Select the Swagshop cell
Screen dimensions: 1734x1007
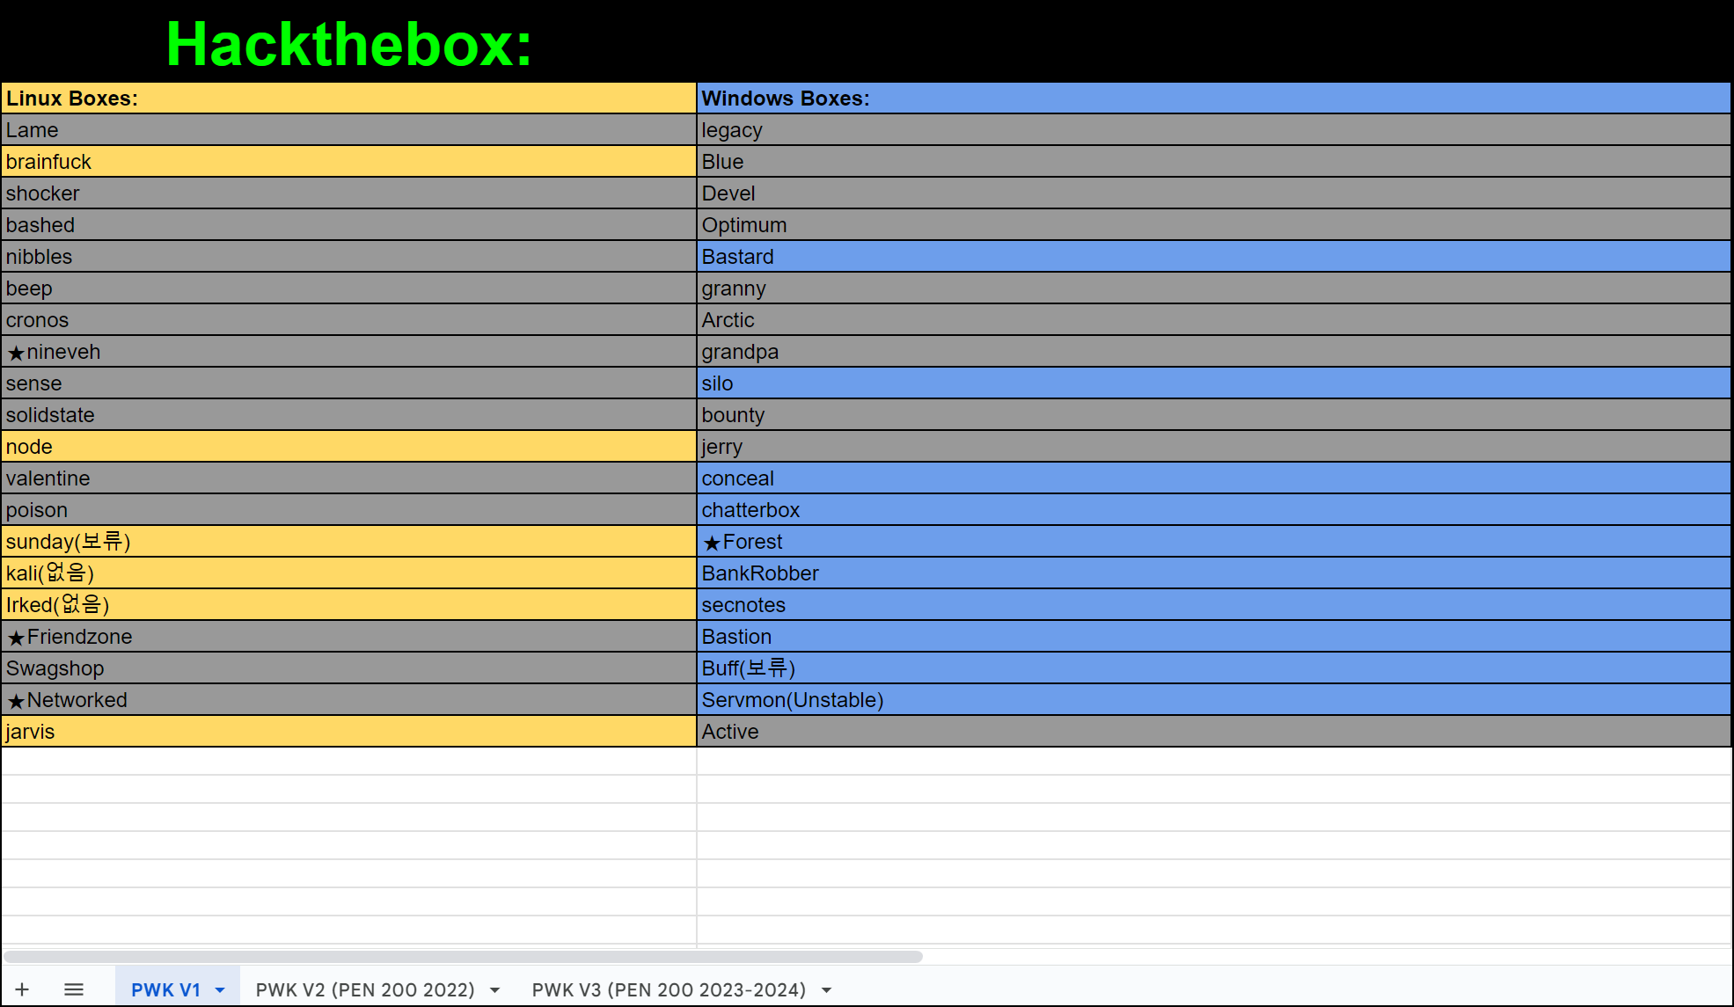[348, 668]
